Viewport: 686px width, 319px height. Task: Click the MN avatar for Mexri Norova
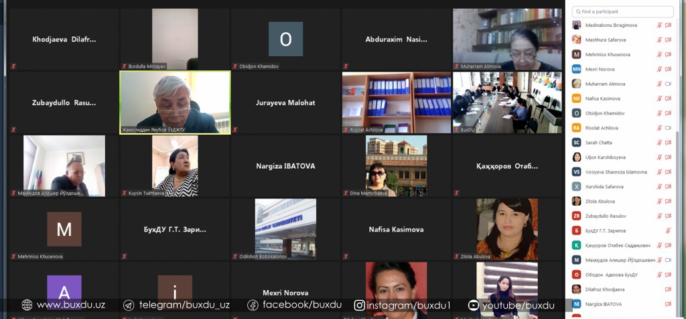coord(576,69)
